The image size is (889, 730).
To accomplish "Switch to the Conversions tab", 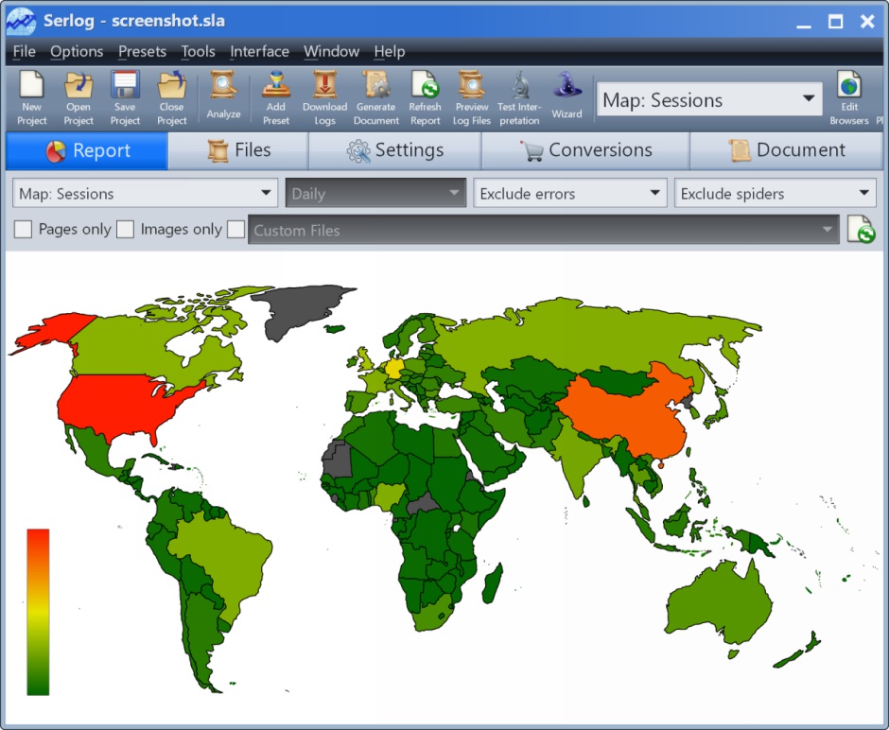I will click(585, 150).
